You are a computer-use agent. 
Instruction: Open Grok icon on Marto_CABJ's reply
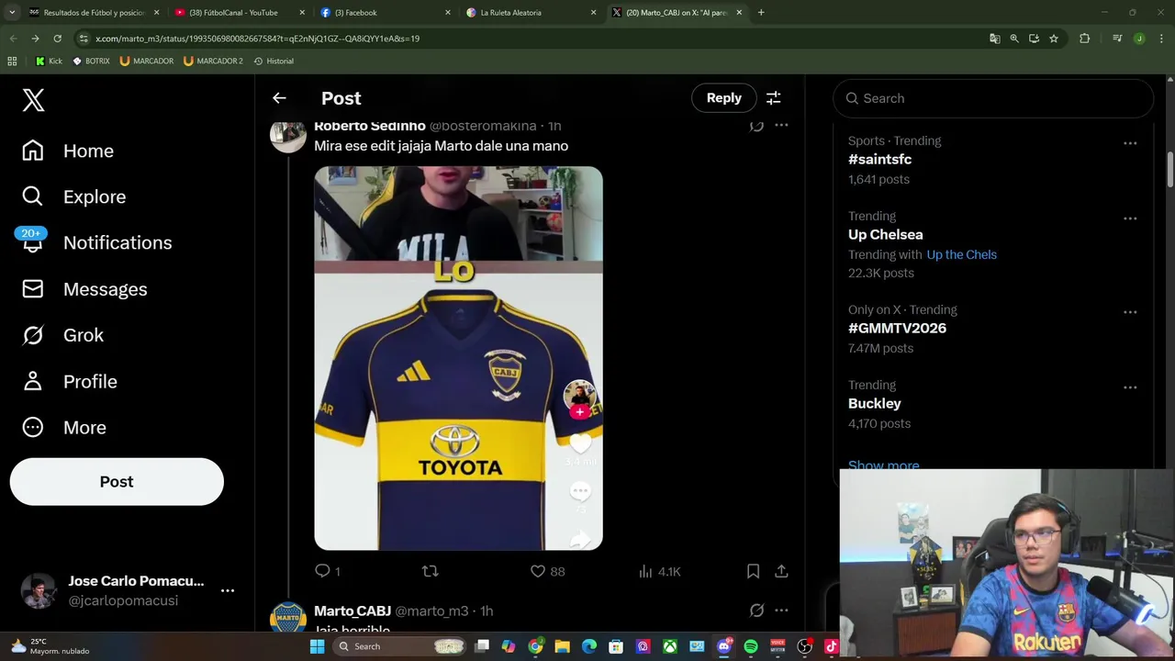(x=756, y=611)
